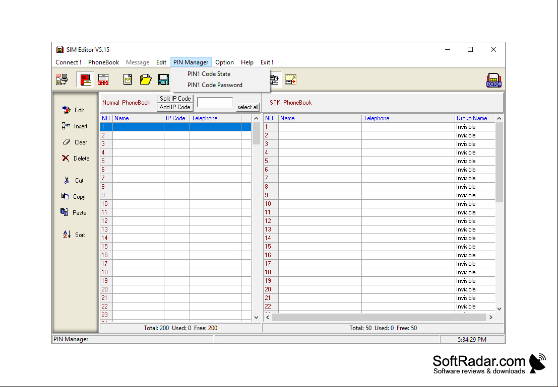Click the EDITOR logo icon
The width and height of the screenshot is (558, 387).
493,80
